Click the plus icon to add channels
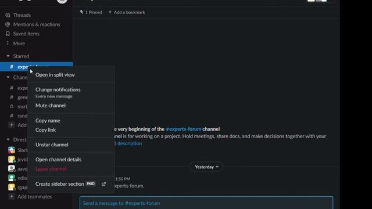The width and height of the screenshot is (372, 209). pos(12,125)
